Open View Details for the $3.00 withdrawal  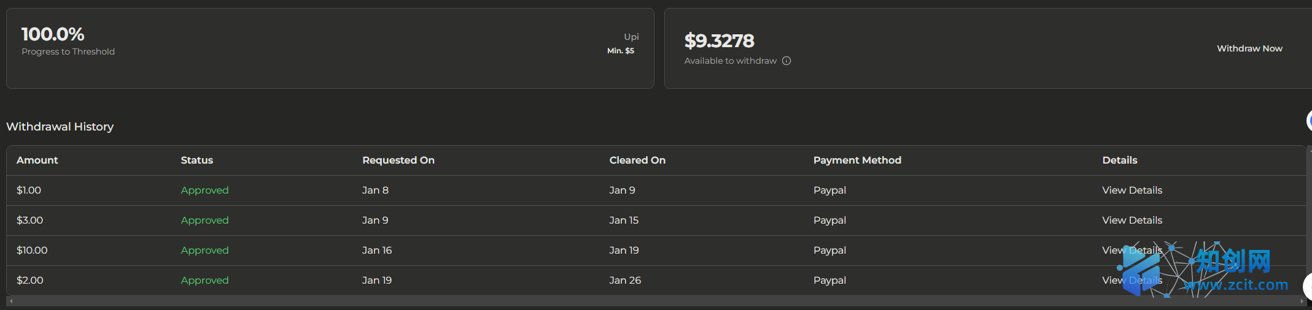1132,221
